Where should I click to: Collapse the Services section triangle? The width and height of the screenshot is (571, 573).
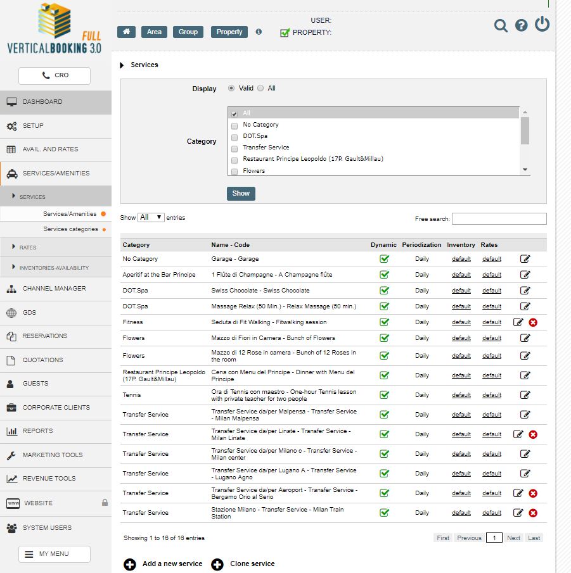[x=122, y=65]
